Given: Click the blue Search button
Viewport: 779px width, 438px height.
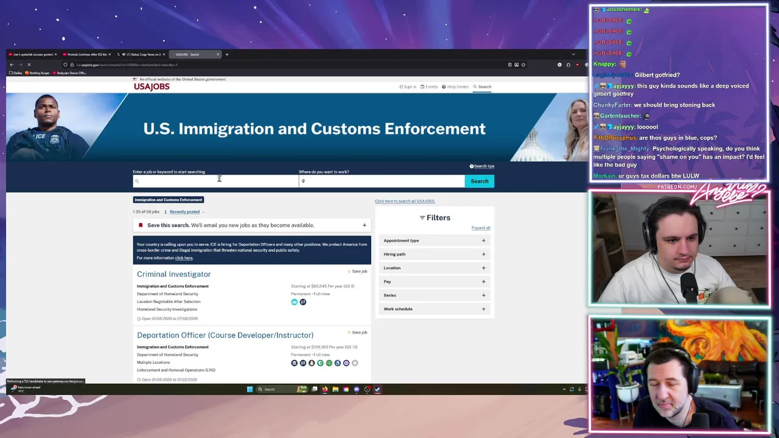Looking at the screenshot, I should [x=480, y=181].
